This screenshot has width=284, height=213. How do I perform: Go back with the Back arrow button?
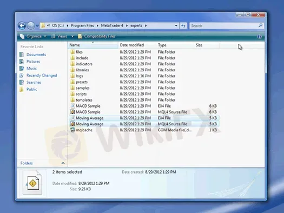pyautogui.click(x=22, y=26)
